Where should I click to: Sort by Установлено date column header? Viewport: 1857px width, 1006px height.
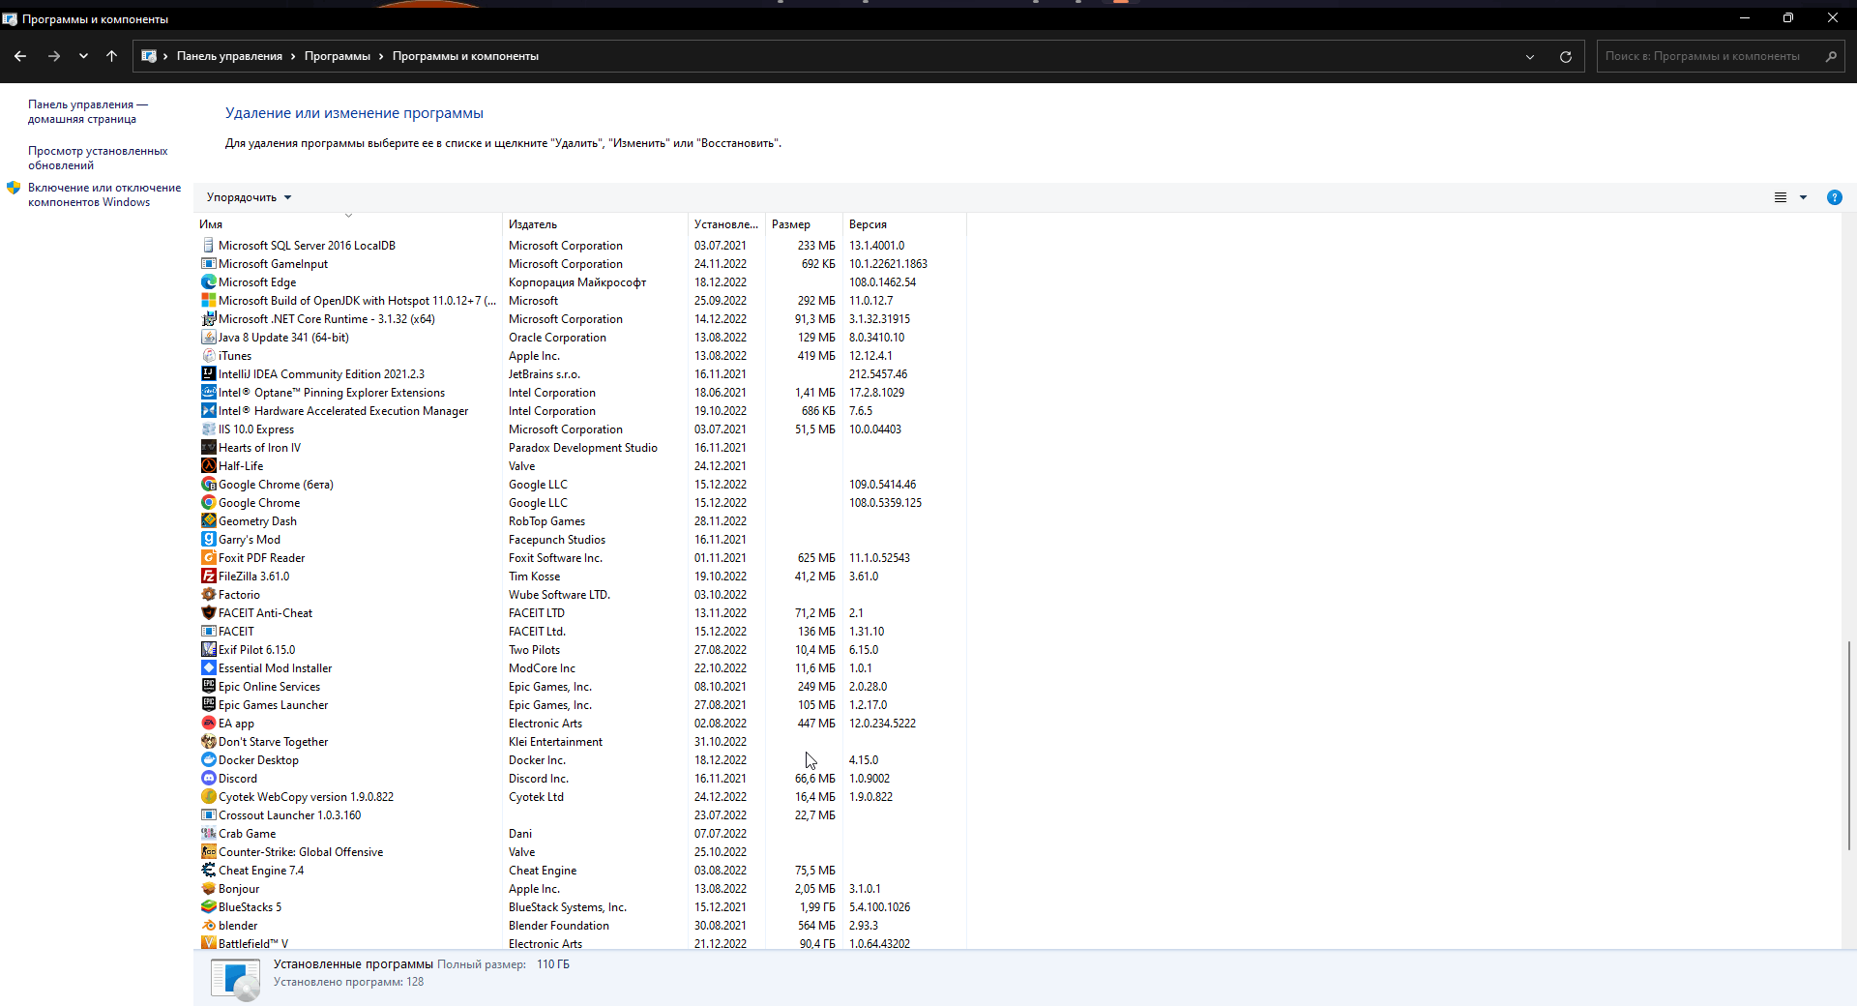pos(726,224)
